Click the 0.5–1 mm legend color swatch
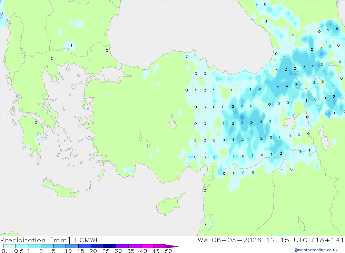This screenshot has width=345, height=253. point(22,246)
